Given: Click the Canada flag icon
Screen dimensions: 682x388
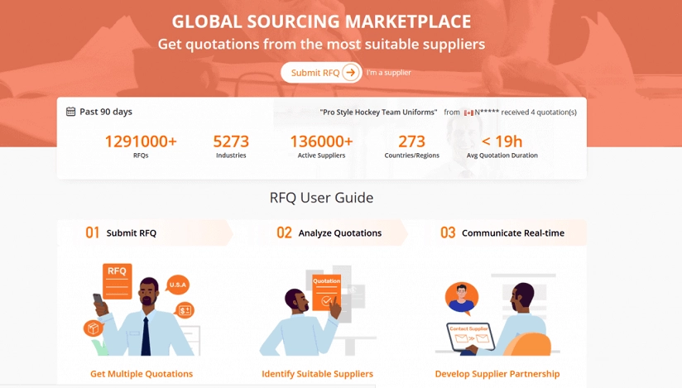Looking at the screenshot, I should pos(468,113).
